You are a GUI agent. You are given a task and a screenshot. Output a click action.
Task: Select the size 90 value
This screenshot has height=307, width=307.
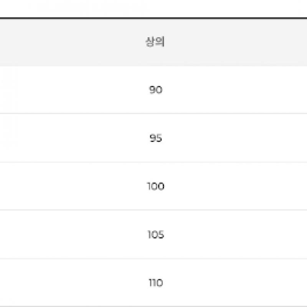pyautogui.click(x=155, y=90)
